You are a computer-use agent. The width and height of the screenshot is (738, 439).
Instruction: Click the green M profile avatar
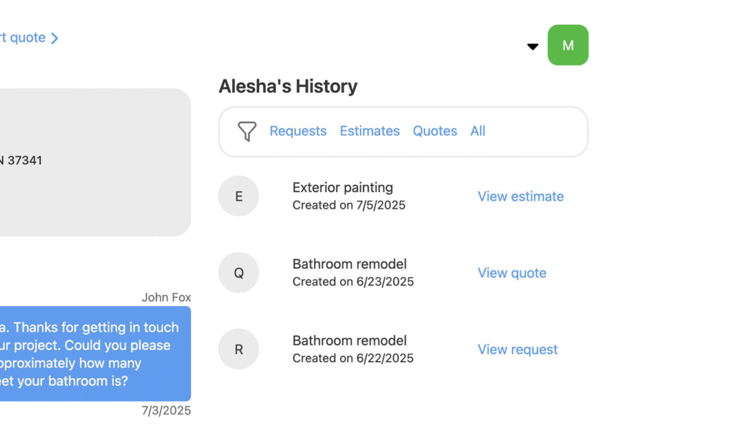[568, 45]
